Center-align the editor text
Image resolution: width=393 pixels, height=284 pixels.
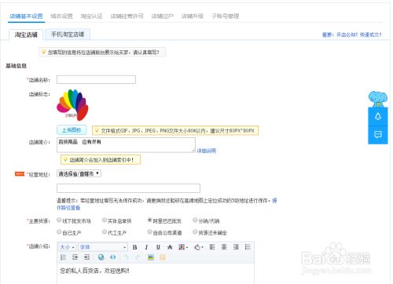click(x=224, y=247)
